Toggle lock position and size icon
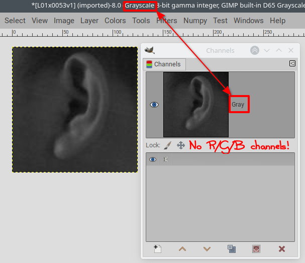Screen dimensions: 305x263 [x=181, y=145]
